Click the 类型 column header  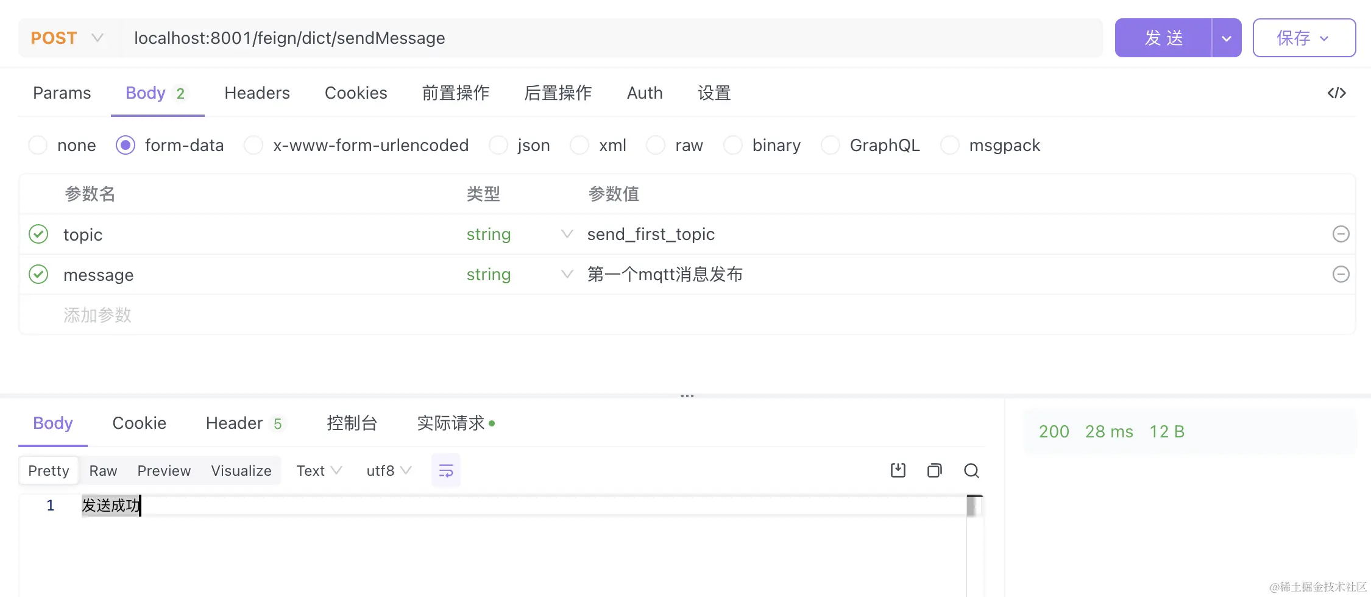483,194
